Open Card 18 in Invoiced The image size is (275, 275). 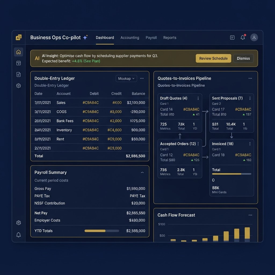(x=218, y=155)
